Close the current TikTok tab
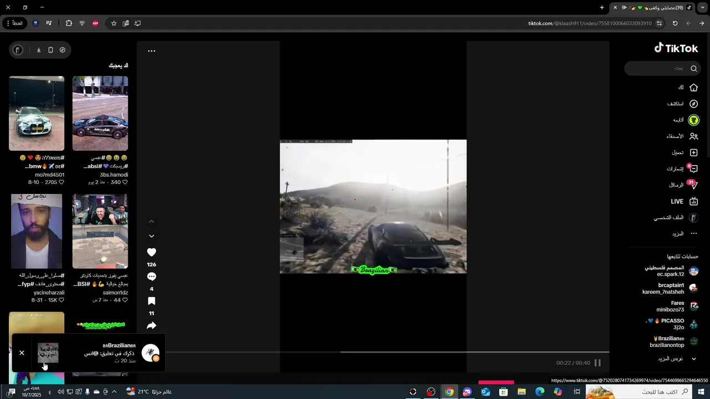The height and width of the screenshot is (399, 710). click(x=615, y=8)
